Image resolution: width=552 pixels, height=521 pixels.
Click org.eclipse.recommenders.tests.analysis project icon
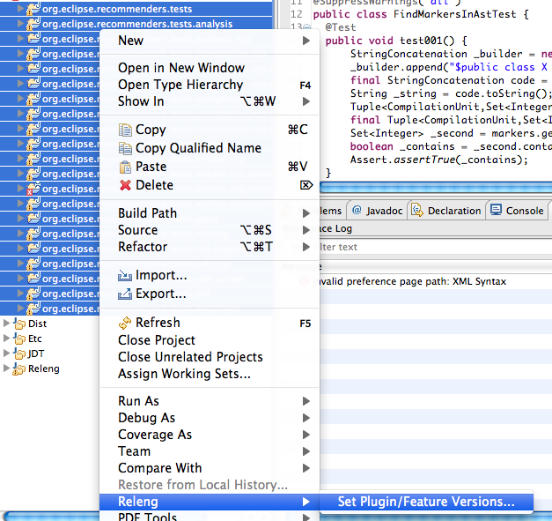(33, 24)
